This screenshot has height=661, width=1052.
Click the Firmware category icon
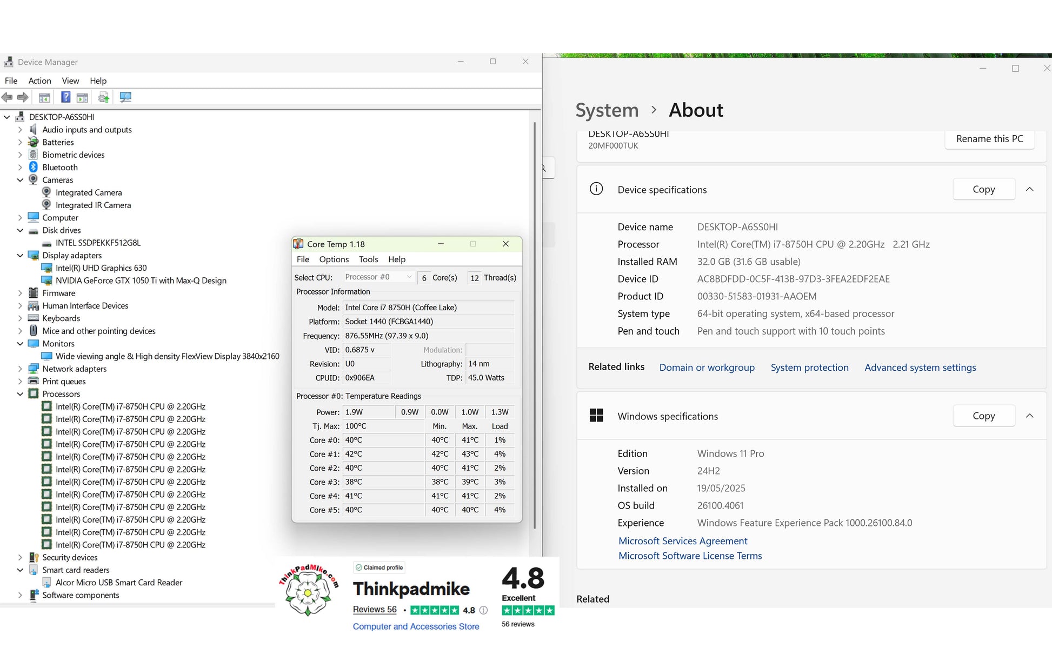(x=34, y=293)
